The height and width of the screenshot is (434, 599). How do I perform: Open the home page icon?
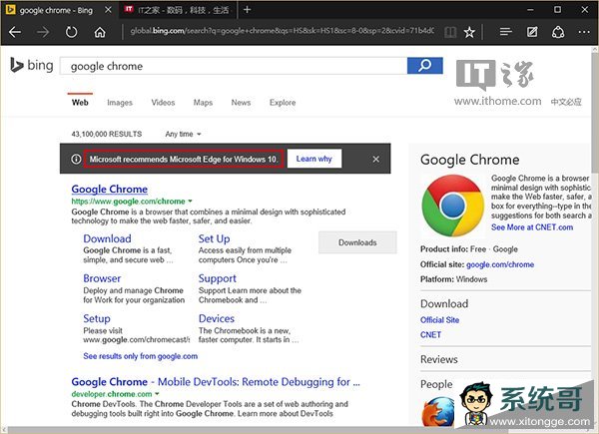[x=100, y=32]
